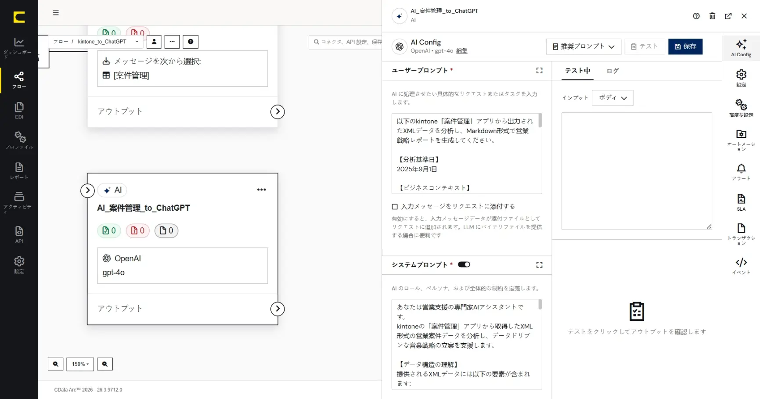Close the connector settings panel
Screen dimensions: 760x399
tap(744, 16)
